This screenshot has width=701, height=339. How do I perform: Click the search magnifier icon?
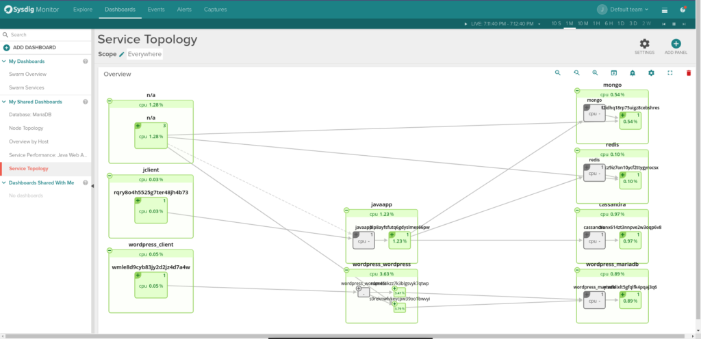tap(5, 34)
